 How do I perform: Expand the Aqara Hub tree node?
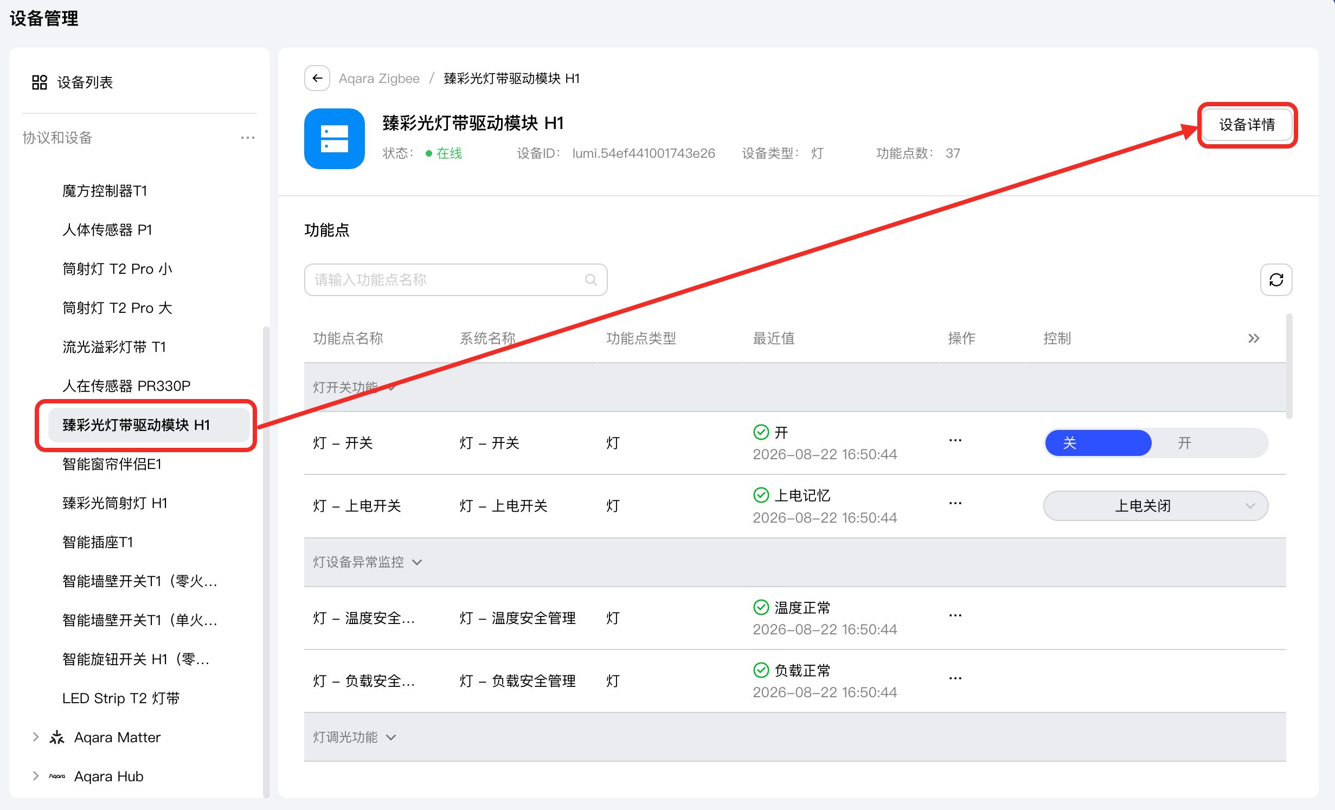pyautogui.click(x=36, y=776)
